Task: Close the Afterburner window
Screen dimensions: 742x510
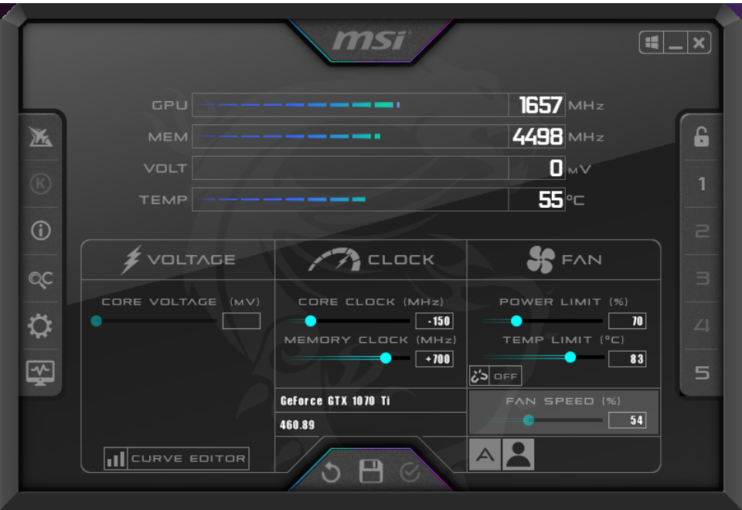Action: point(699,43)
